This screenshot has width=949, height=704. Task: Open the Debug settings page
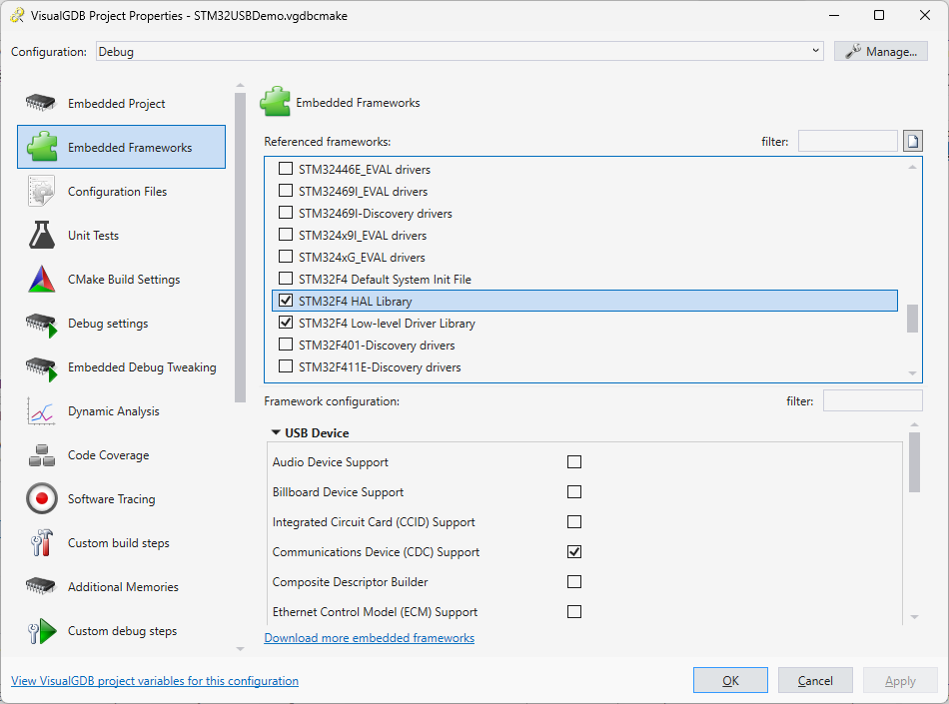(108, 324)
